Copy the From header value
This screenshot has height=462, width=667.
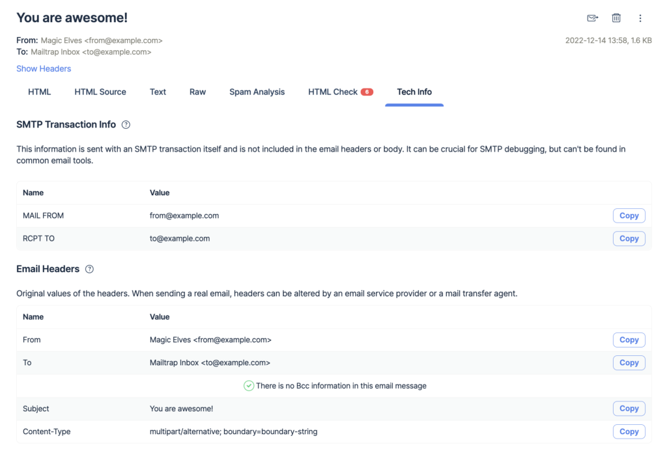tap(628, 340)
